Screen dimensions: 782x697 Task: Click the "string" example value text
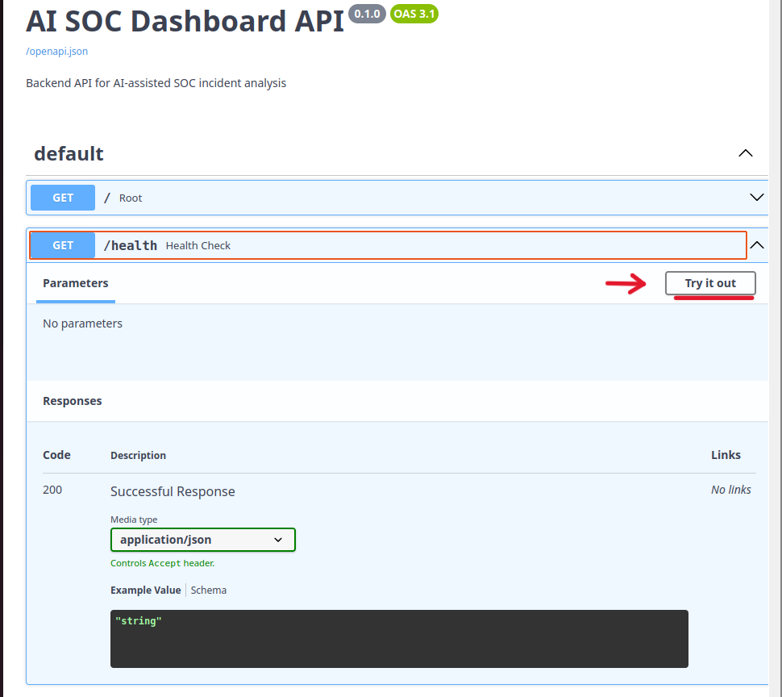(139, 621)
